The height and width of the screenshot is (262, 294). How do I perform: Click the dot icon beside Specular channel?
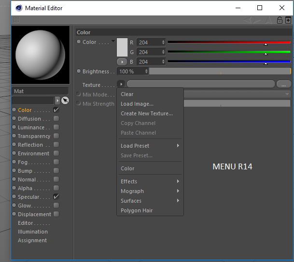14,196
